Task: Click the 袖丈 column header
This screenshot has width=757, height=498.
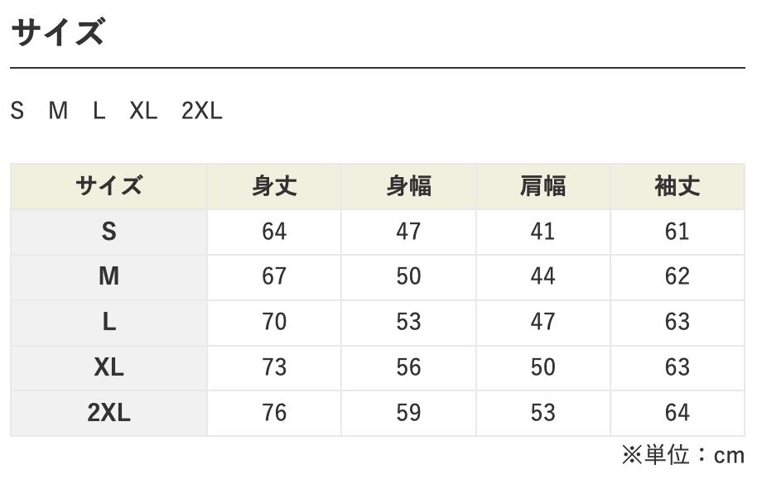Action: tap(677, 186)
